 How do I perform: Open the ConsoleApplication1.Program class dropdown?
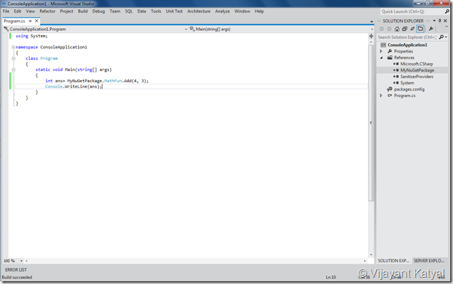186,29
